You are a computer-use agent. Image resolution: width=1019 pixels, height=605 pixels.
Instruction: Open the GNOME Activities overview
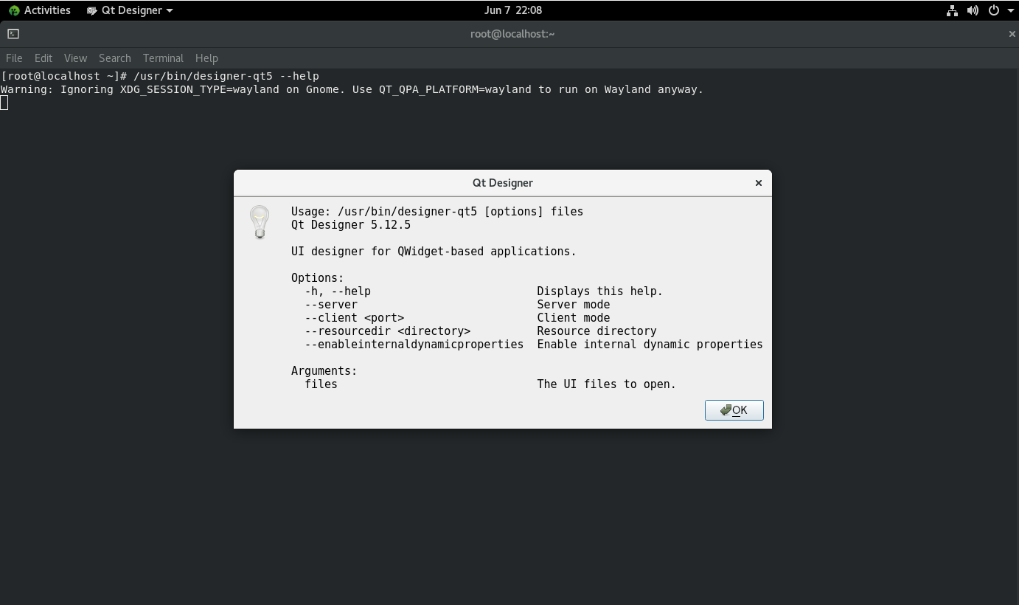[40, 10]
